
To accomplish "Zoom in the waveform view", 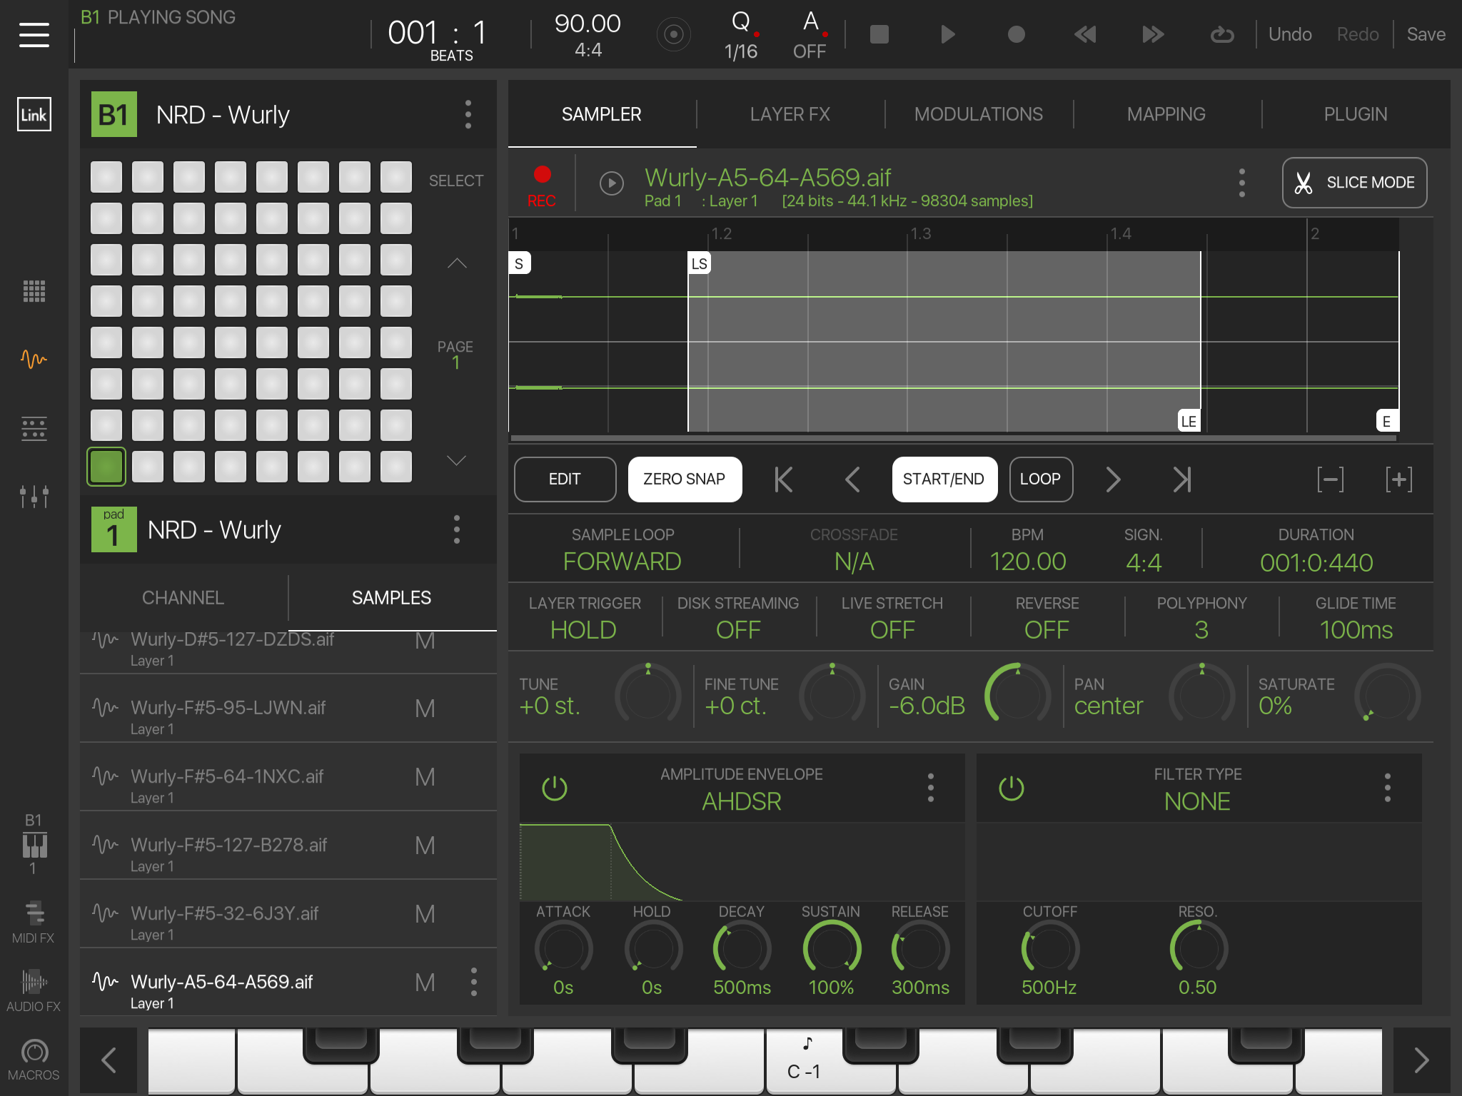I will pyautogui.click(x=1398, y=479).
